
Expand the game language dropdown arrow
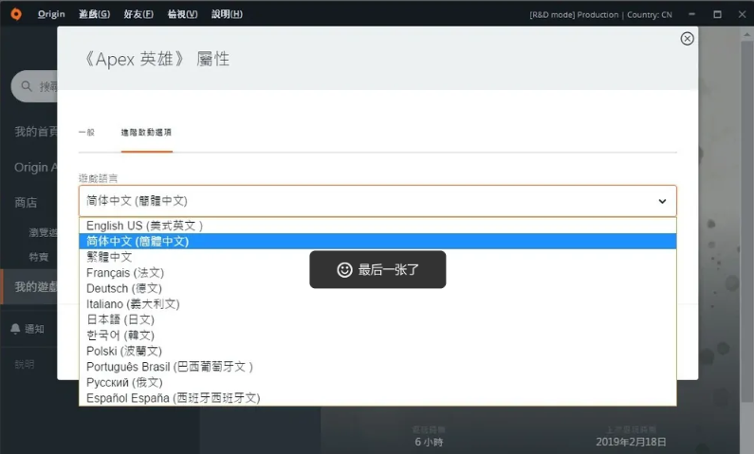(x=662, y=201)
